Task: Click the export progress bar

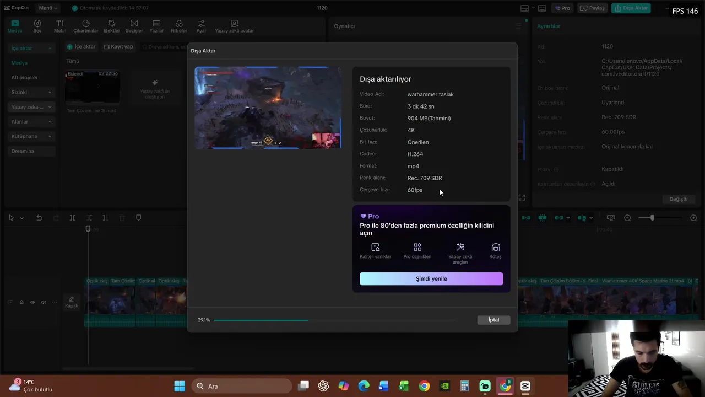Action: coord(335,320)
